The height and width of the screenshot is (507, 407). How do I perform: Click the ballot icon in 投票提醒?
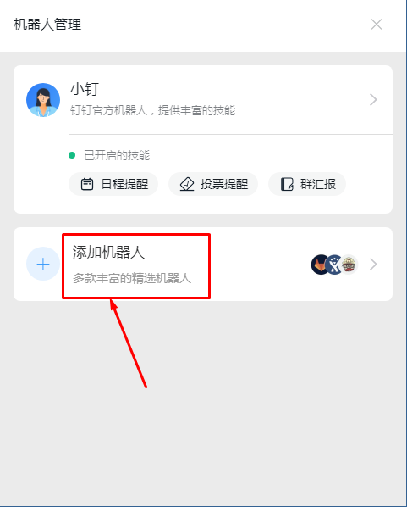tap(187, 184)
